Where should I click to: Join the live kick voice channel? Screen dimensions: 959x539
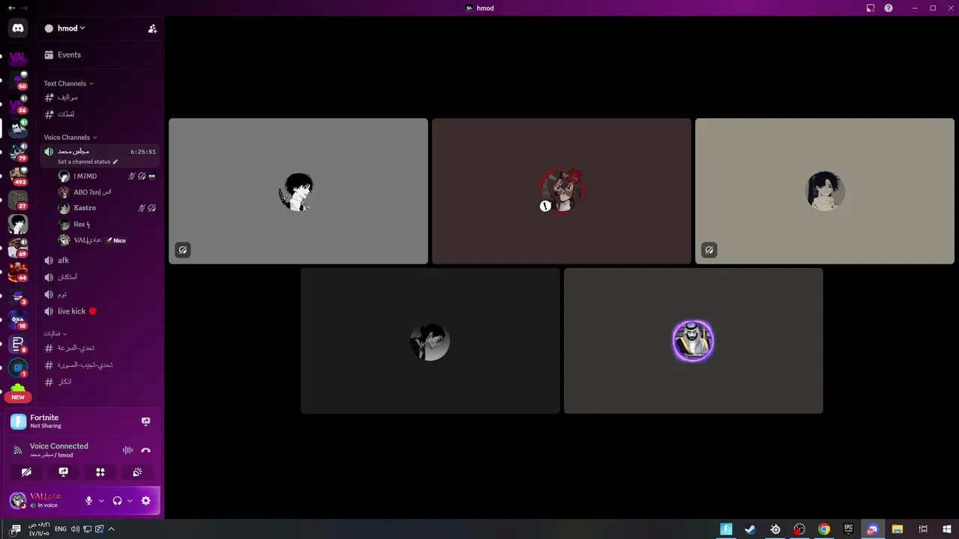100,311
